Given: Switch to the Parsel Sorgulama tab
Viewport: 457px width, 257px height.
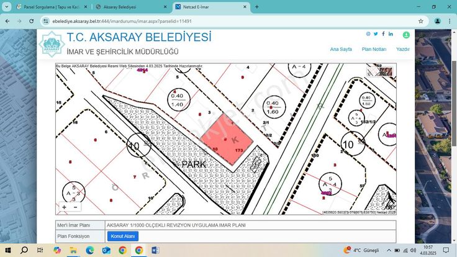Looking at the screenshot, I should tap(52, 7).
